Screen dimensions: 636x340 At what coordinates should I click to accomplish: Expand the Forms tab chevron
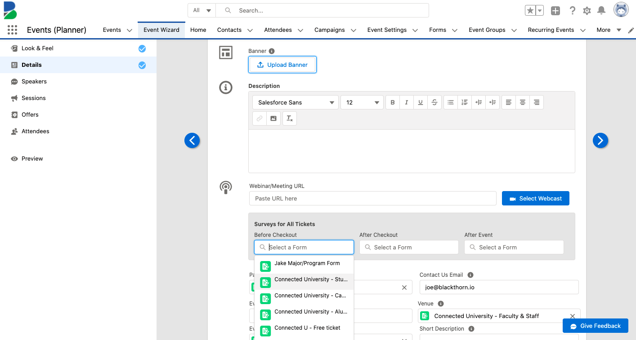coord(455,30)
